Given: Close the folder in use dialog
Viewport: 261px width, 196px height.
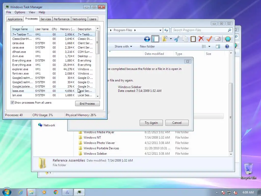Looking at the screenshot, I should point(188,61).
